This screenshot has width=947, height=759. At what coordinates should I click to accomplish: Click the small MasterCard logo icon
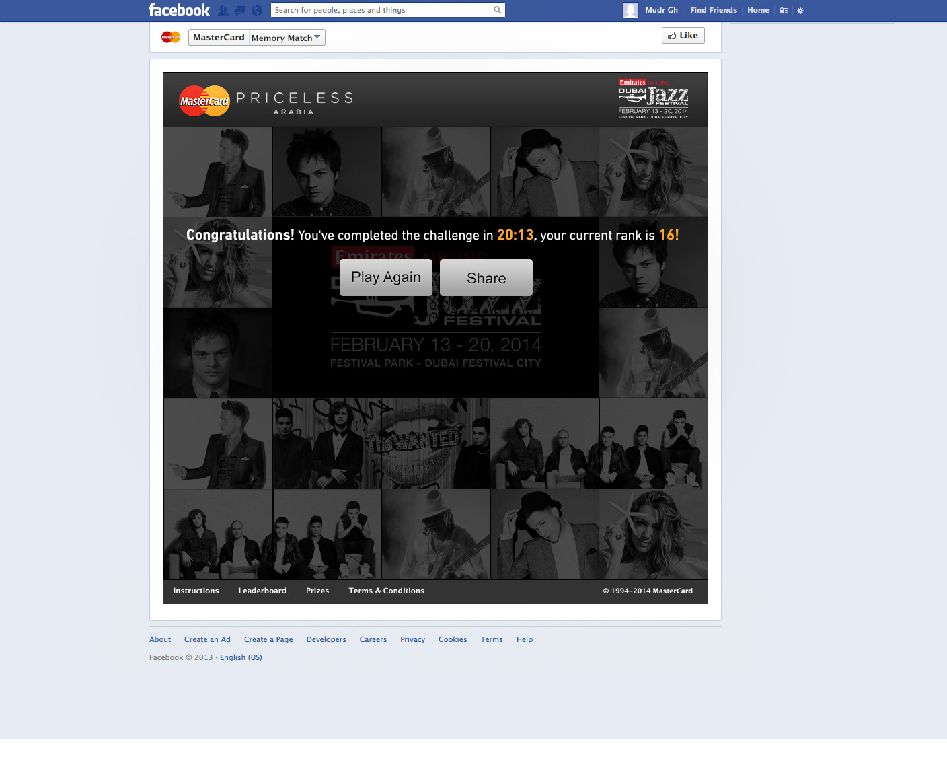(171, 37)
